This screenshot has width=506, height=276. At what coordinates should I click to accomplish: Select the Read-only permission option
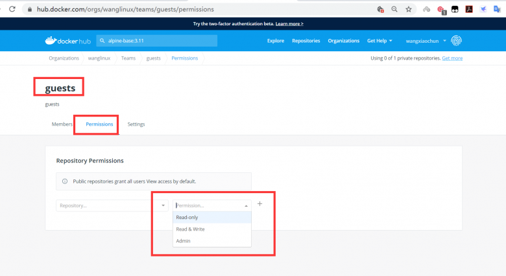pos(212,217)
